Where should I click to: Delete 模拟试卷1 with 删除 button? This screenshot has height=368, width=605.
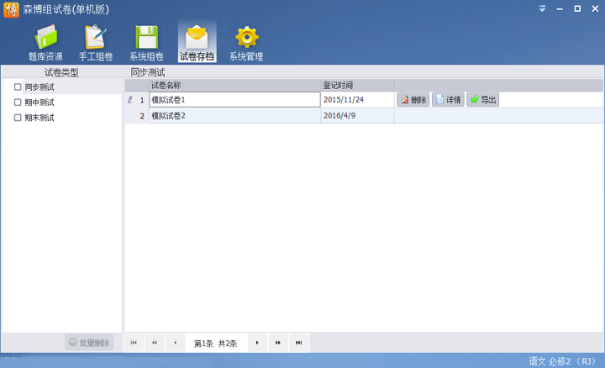tap(413, 100)
